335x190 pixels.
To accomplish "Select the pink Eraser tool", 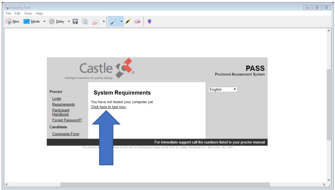I will 137,22.
